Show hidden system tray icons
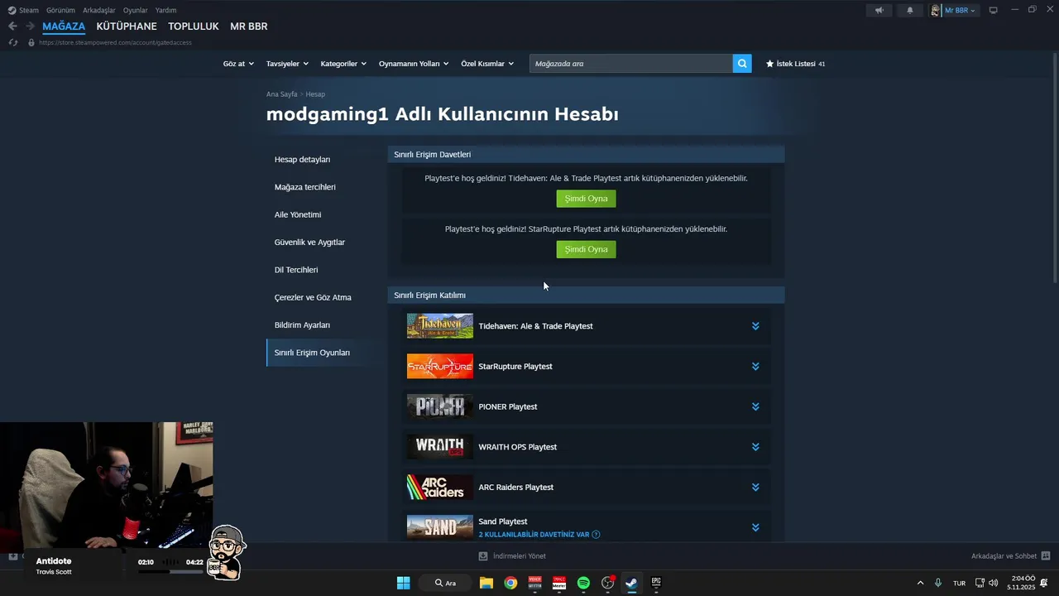 point(920,583)
